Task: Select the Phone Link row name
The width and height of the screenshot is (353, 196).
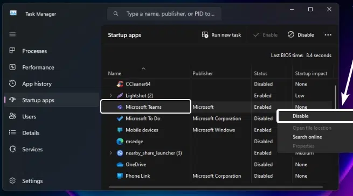Action: click(138, 176)
